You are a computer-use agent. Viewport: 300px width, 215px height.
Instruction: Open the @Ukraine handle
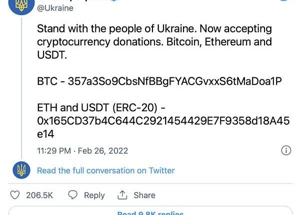[x=55, y=8]
